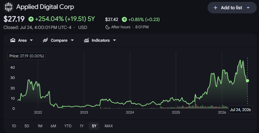Select the 6M time range
This screenshot has height=133, width=259.
pos(53,126)
